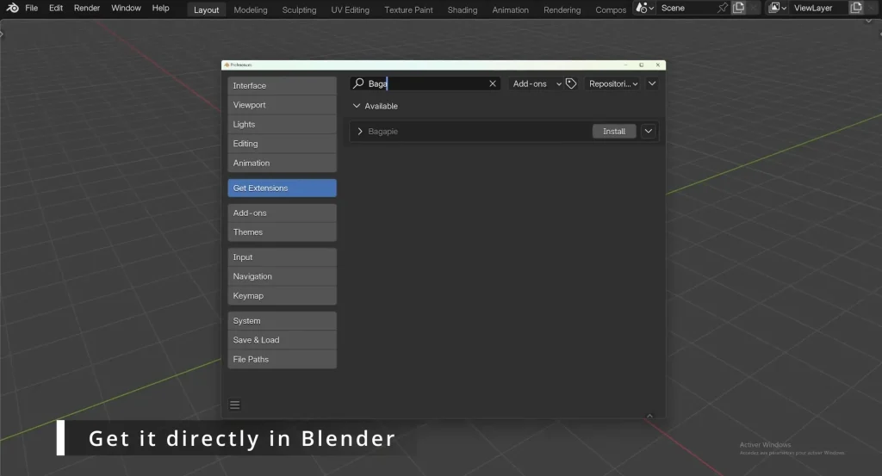Open the Add-ons type filter dropdown

click(x=535, y=83)
